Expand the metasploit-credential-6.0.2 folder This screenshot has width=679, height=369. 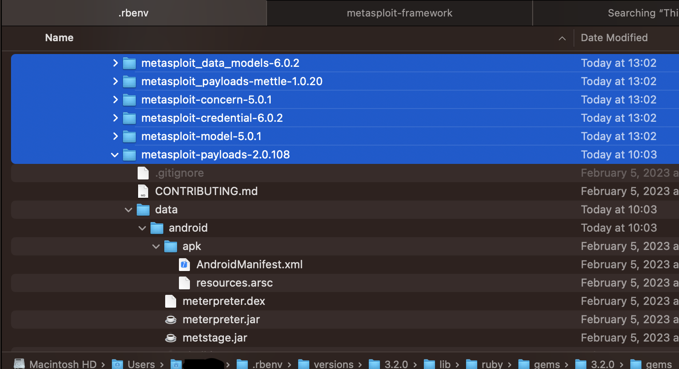[x=115, y=118]
